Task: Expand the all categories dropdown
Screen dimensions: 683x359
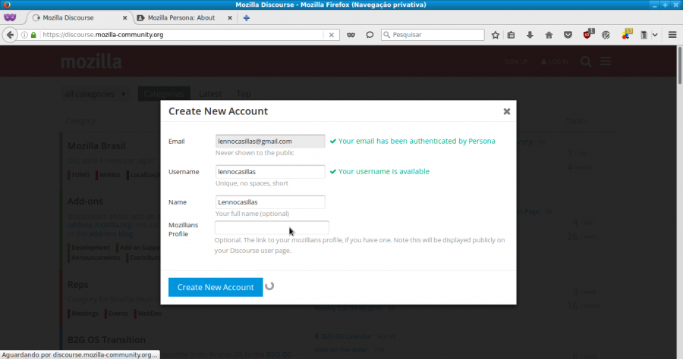Action: [x=96, y=94]
